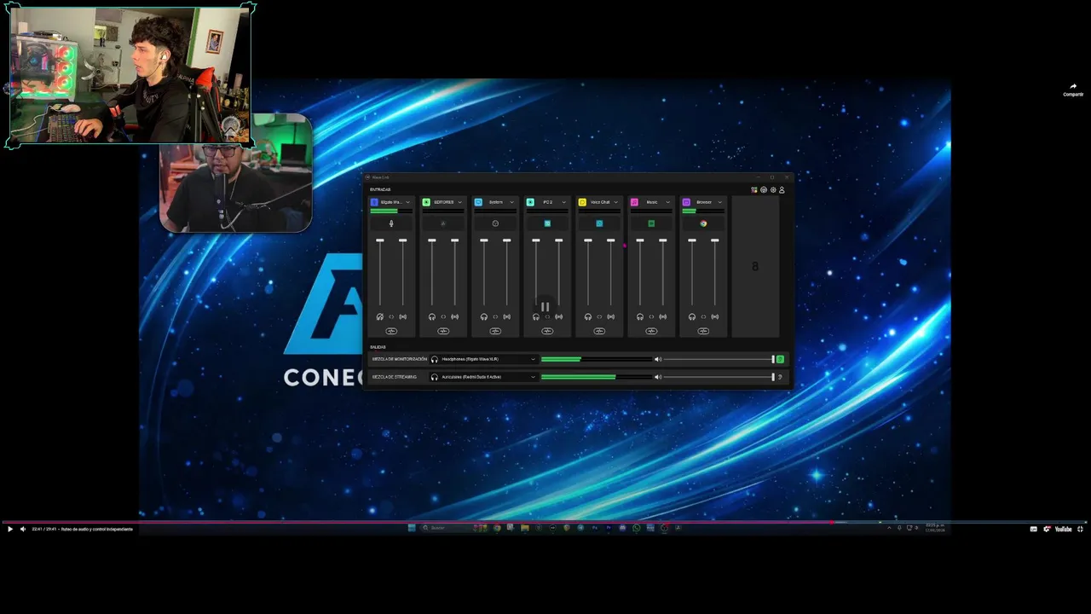Toggle monitor mute on Elgato Wave channel
The height and width of the screenshot is (614, 1091).
pos(380,316)
